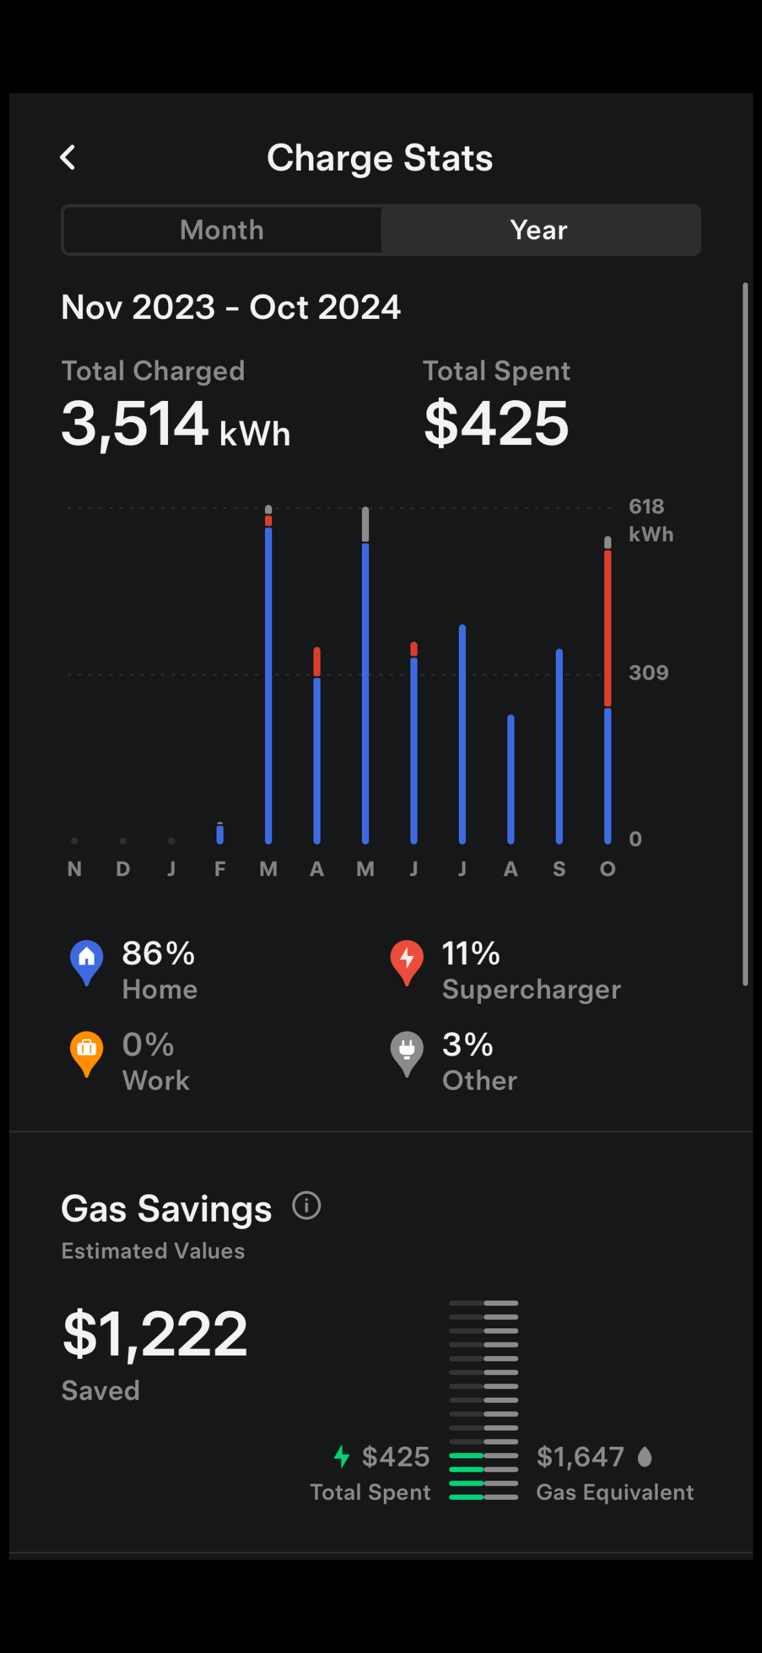Tap the gas drop icon
The height and width of the screenshot is (1653, 762).
pyautogui.click(x=644, y=1456)
